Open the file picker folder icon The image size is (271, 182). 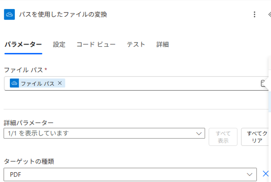(x=263, y=84)
